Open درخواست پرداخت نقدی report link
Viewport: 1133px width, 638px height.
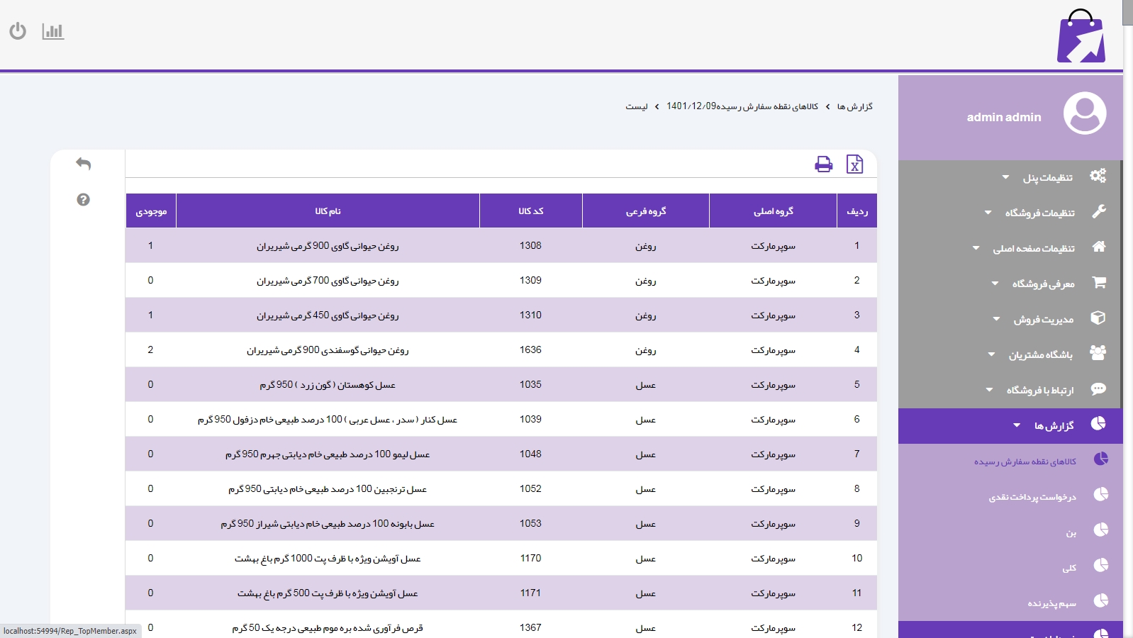[1033, 497]
